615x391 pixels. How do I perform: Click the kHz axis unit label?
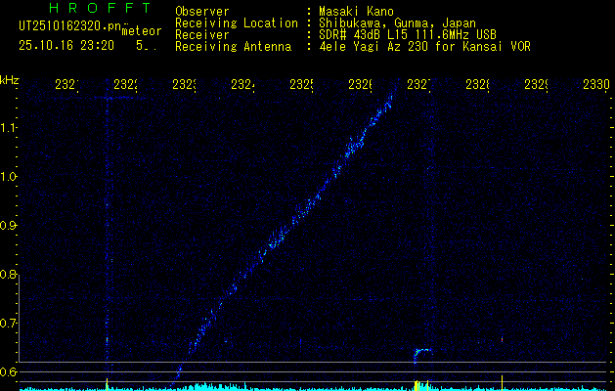[9, 80]
